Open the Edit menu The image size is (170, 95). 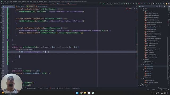pos(7,1)
